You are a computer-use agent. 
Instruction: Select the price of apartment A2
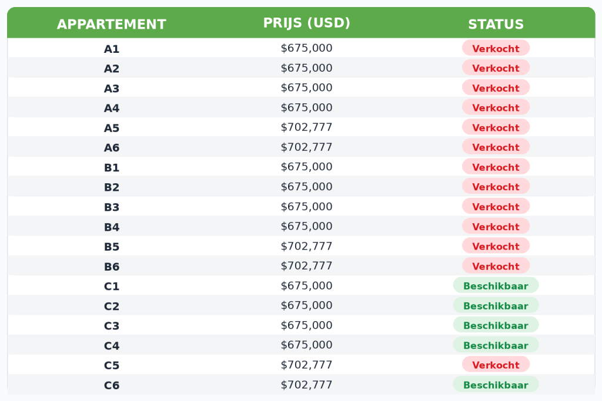tap(306, 68)
